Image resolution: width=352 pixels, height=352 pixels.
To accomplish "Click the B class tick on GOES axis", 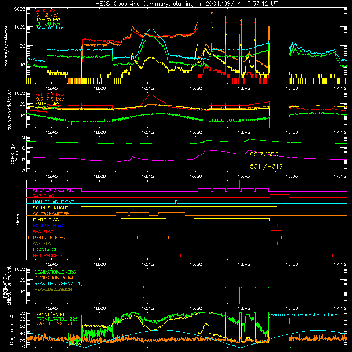I will (x=24, y=160).
